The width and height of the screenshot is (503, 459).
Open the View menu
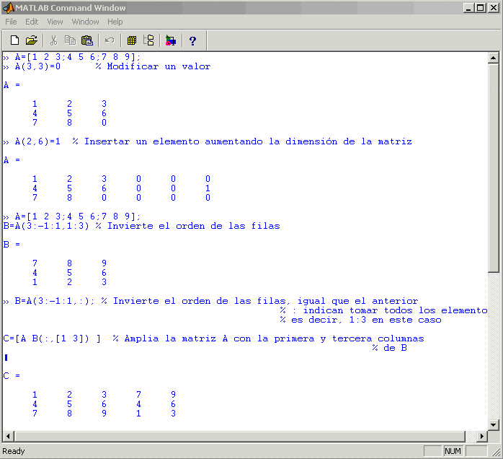[x=55, y=22]
